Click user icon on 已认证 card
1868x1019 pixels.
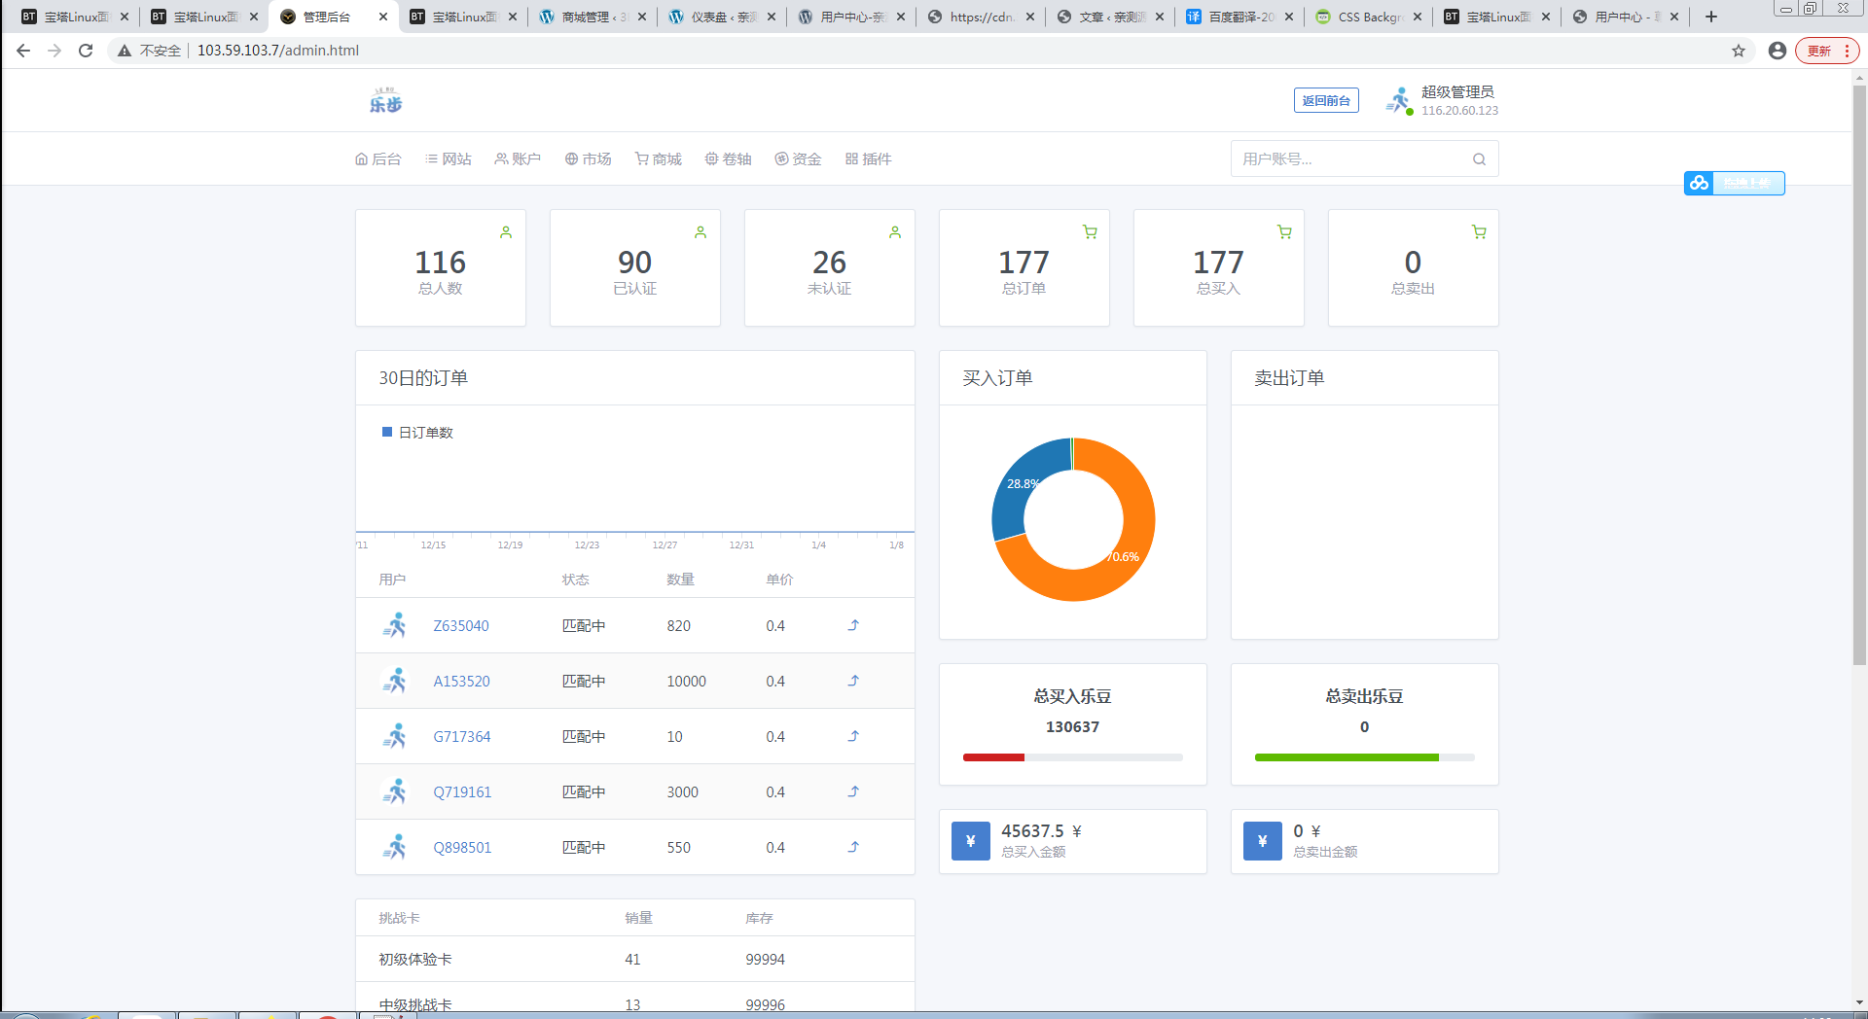[700, 232]
